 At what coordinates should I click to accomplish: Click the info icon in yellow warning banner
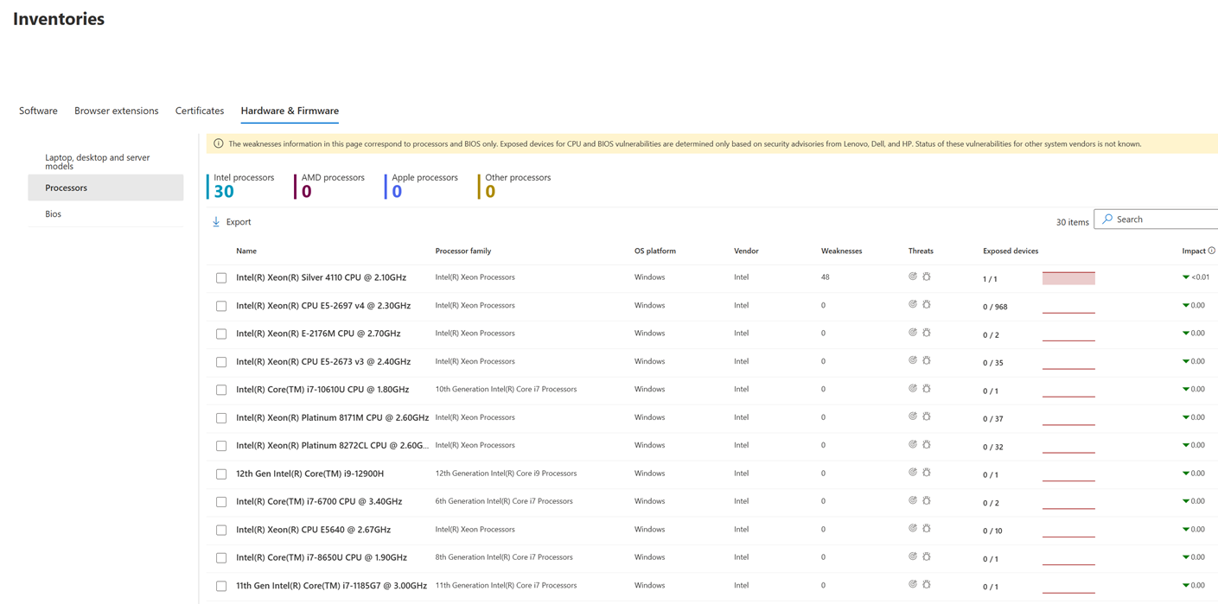[219, 143]
